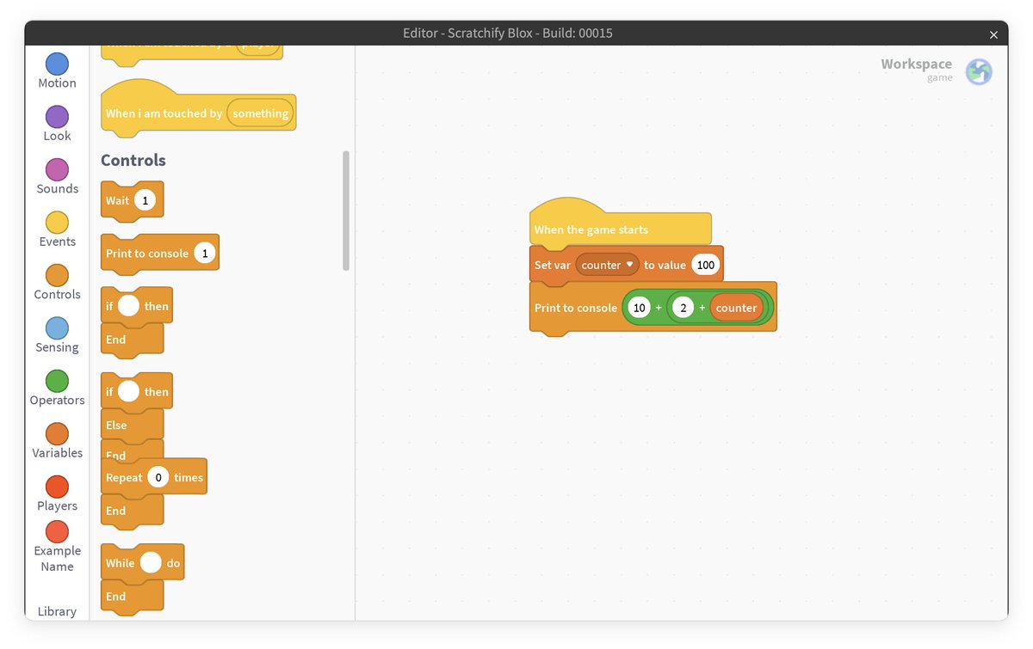This screenshot has width=1033, height=649.
Task: Open the Operators block category
Action: [x=57, y=389]
